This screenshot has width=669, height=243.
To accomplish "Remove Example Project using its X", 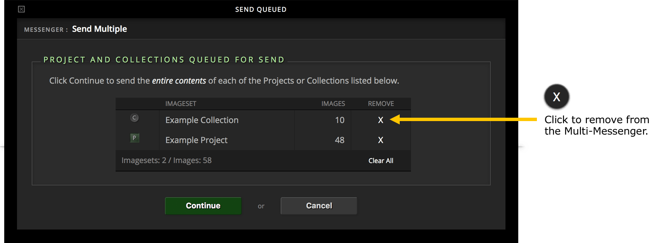I will pos(381,140).
